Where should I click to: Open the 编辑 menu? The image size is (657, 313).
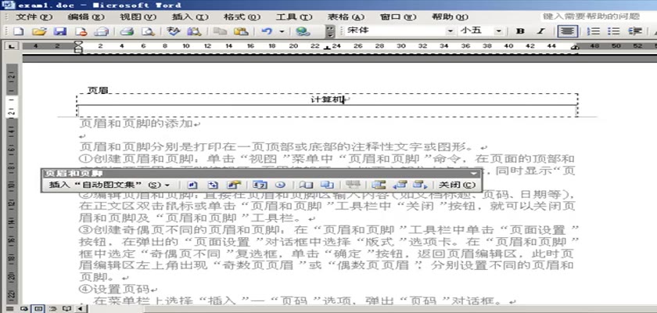click(x=86, y=17)
